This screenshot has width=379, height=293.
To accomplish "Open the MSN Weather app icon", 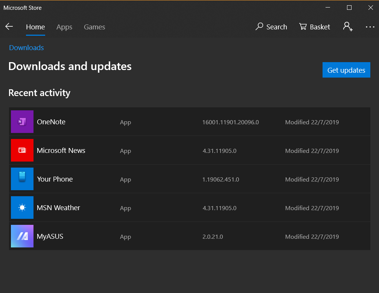I will (x=22, y=208).
